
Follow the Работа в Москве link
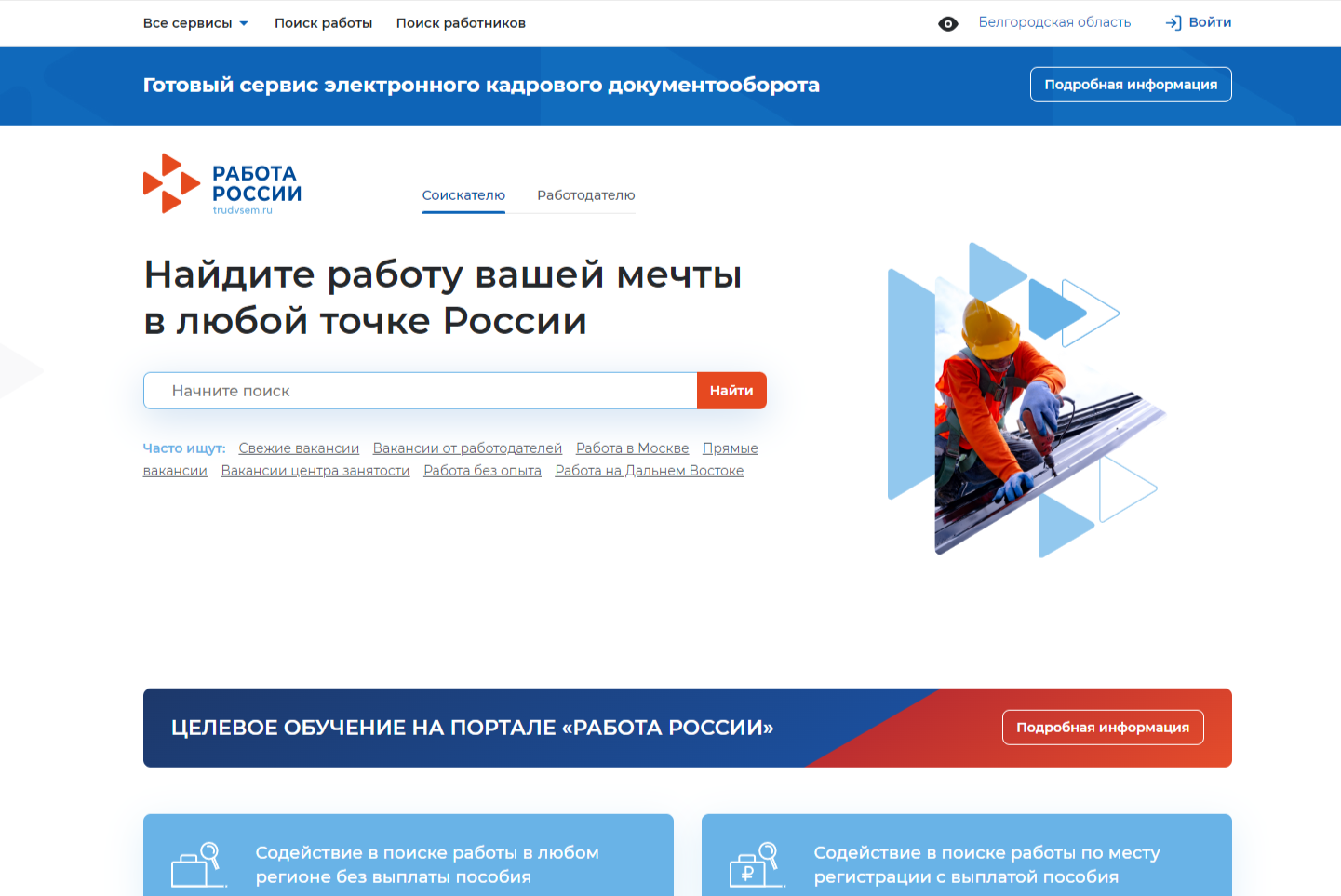(632, 448)
